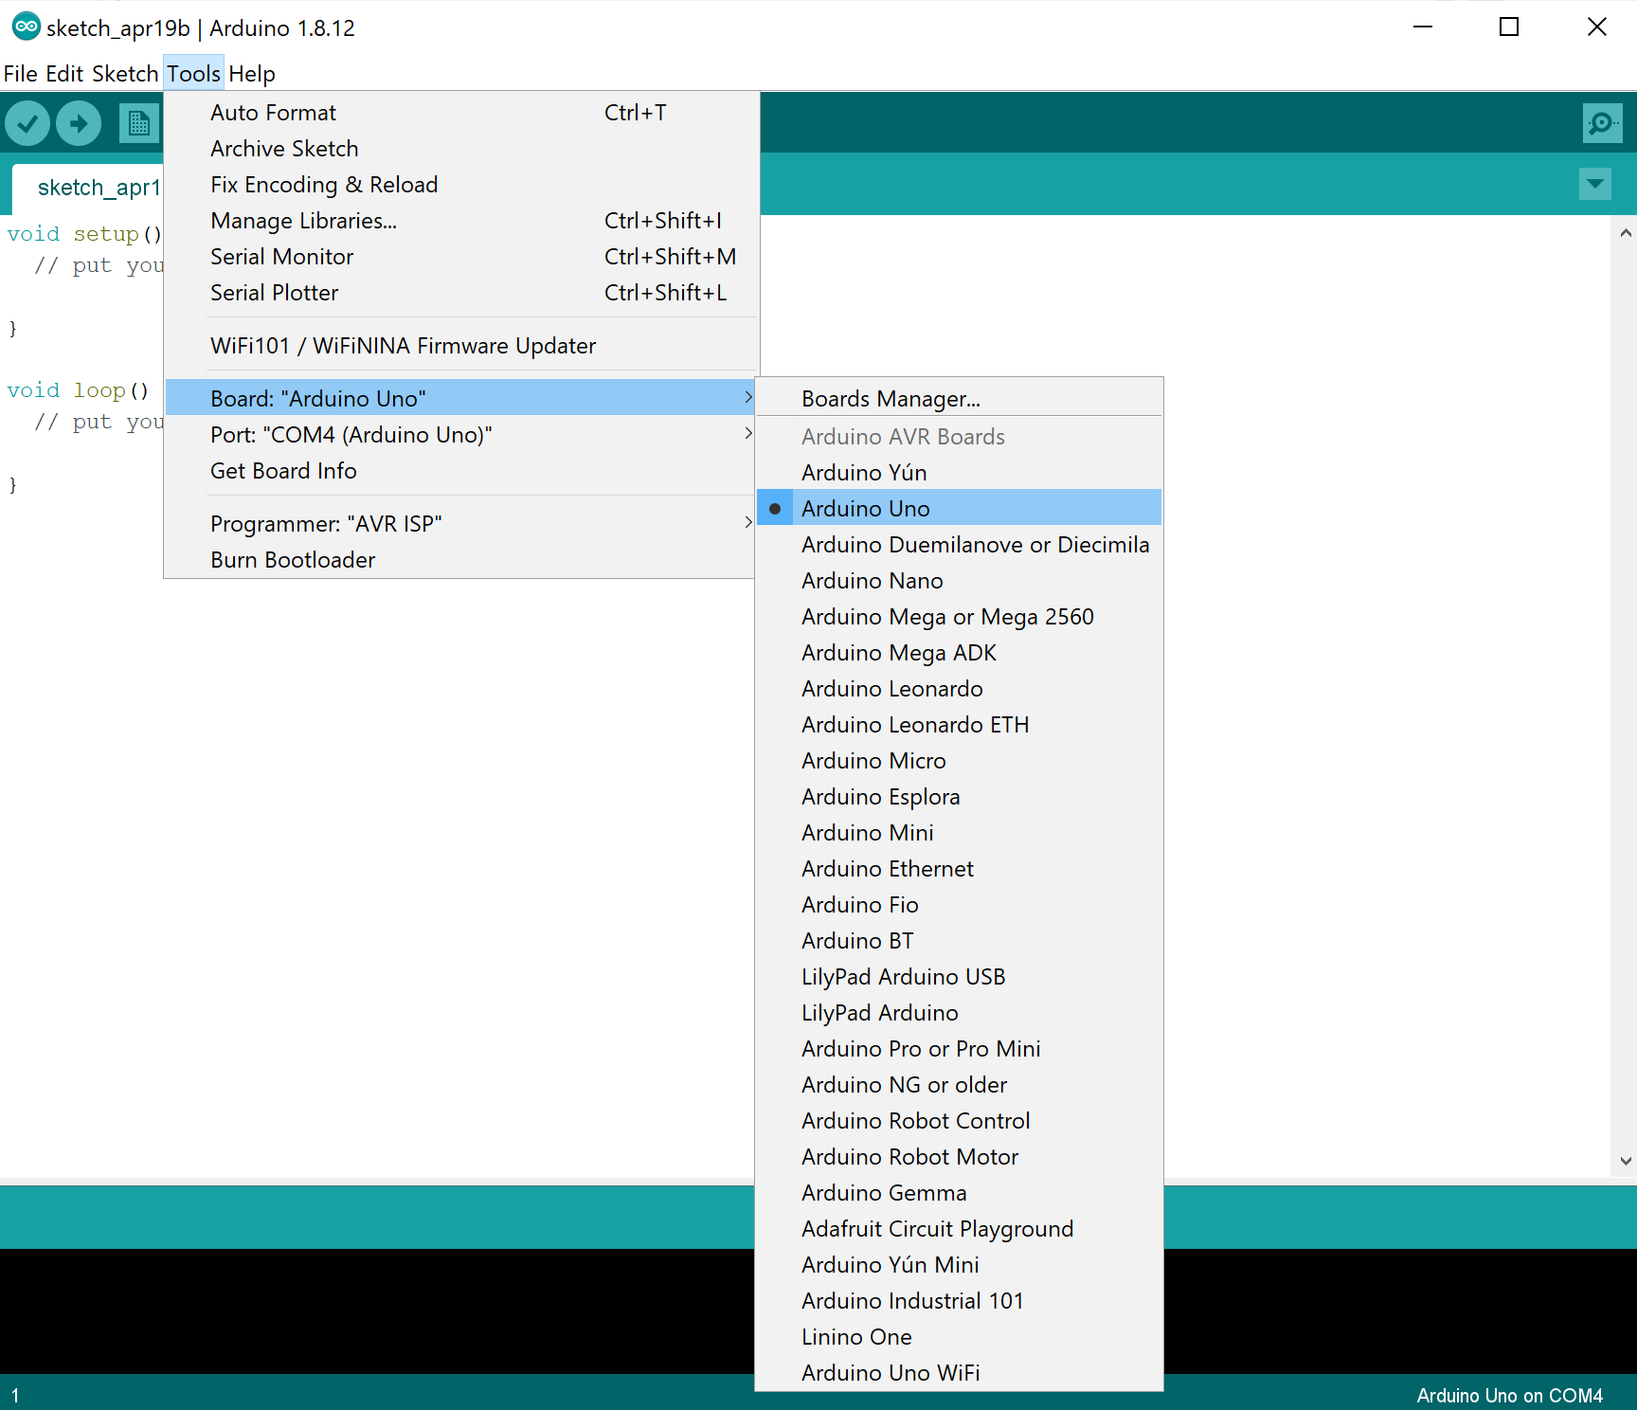This screenshot has height=1410, width=1637.
Task: Click "Arduino Uno on COM4" status text
Action: coord(1509,1395)
